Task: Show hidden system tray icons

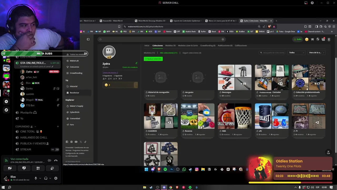Action: tap(295, 187)
